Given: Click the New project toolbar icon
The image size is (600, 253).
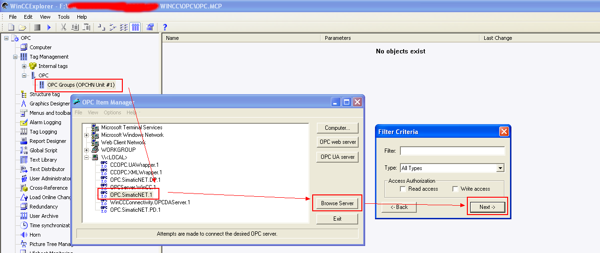Looking at the screenshot, I should tap(11, 28).
